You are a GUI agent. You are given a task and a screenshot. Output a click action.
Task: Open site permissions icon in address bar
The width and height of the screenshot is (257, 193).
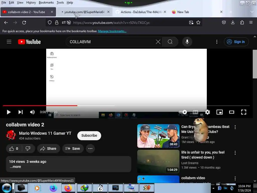click(63, 22)
